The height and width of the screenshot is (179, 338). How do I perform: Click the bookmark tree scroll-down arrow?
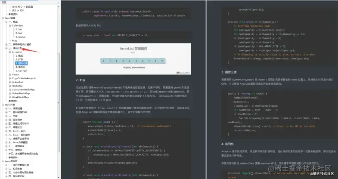(59, 177)
